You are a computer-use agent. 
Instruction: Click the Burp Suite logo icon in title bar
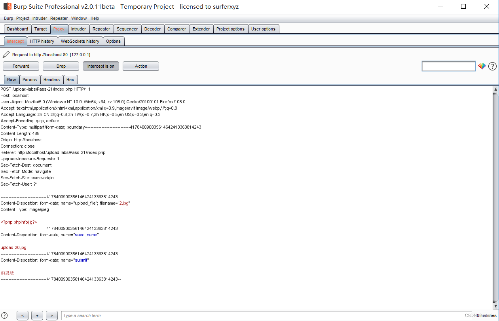(7, 6)
